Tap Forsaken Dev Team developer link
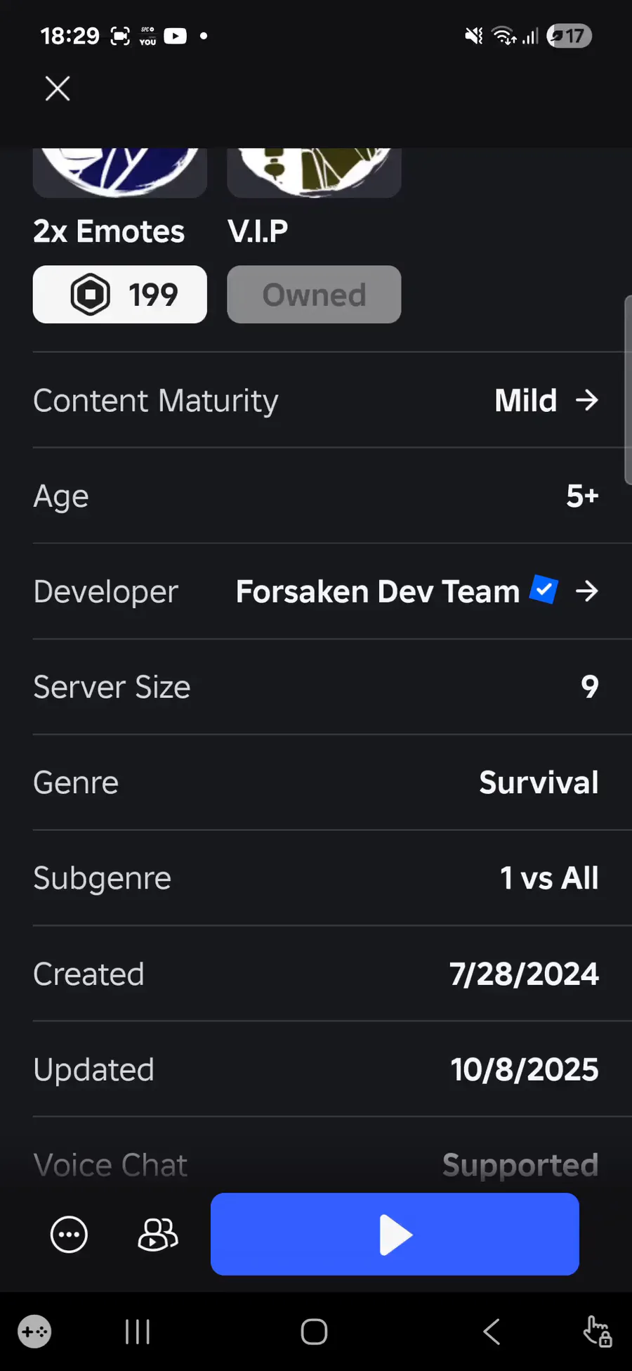632x1371 pixels. [x=378, y=591]
